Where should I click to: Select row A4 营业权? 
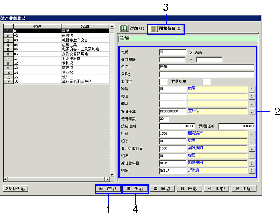coord(56,72)
